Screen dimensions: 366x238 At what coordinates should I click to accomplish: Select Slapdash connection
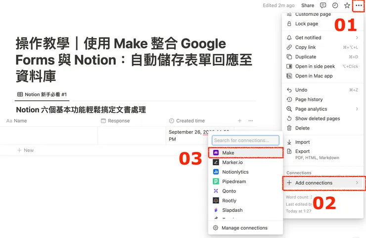pyautogui.click(x=245, y=210)
